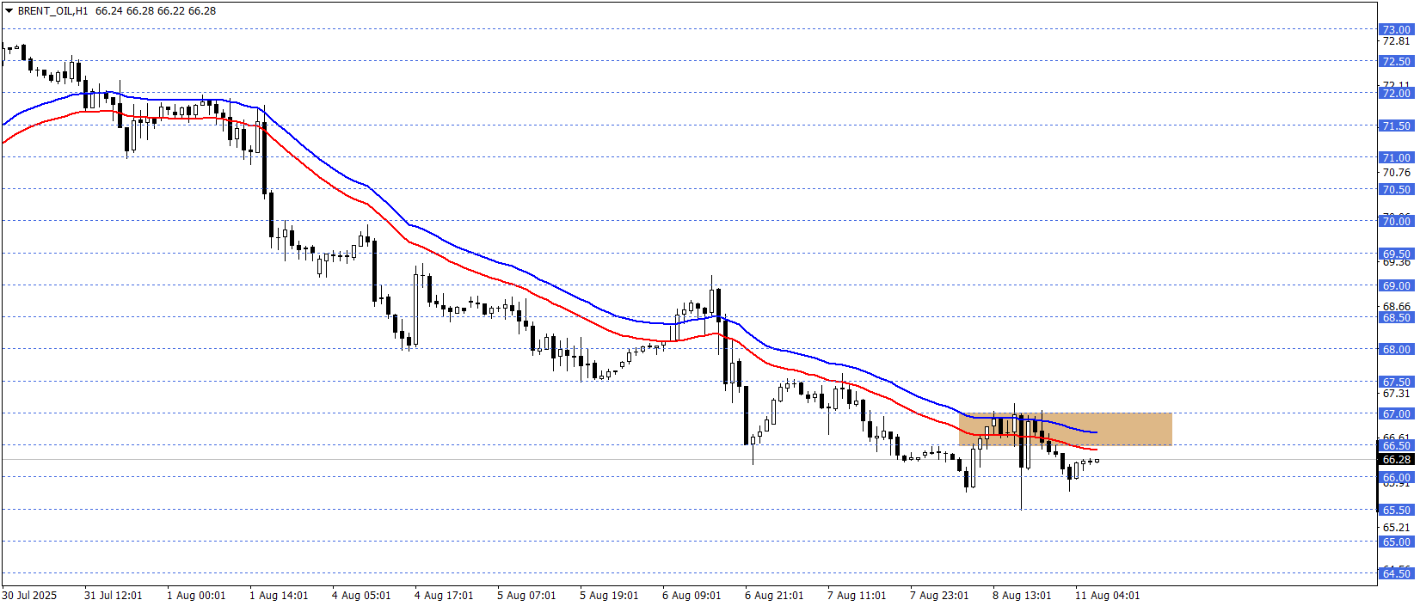Click the 69.00 horizontal level label
Screen dimensions: 1420x606
(x=1397, y=285)
